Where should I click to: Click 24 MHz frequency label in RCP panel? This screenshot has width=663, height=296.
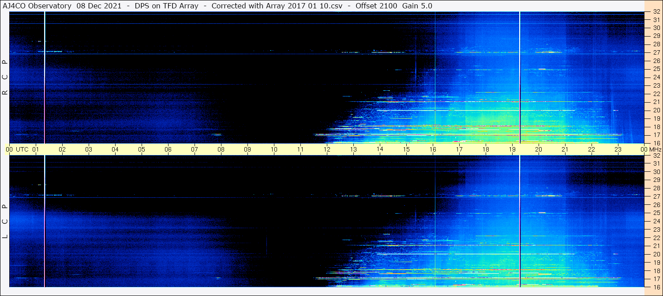[x=656, y=77]
